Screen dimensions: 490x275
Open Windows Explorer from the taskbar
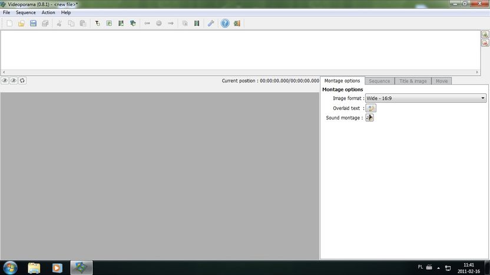34,268
